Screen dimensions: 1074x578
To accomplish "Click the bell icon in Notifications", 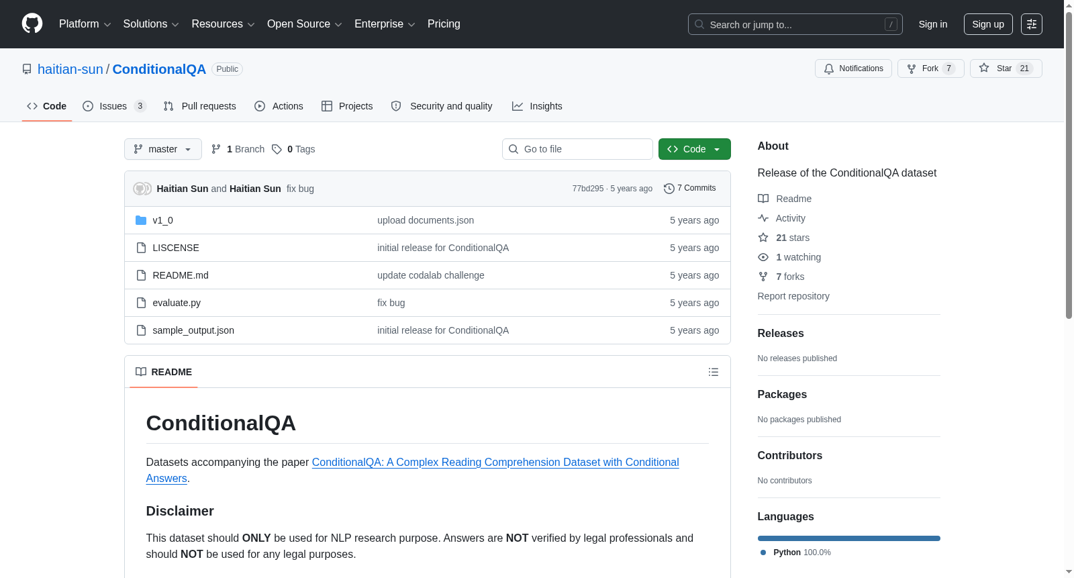I will pyautogui.click(x=829, y=68).
